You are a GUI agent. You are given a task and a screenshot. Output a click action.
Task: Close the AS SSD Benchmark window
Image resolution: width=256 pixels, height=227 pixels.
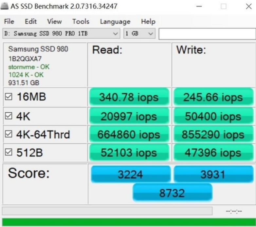click(248, 6)
